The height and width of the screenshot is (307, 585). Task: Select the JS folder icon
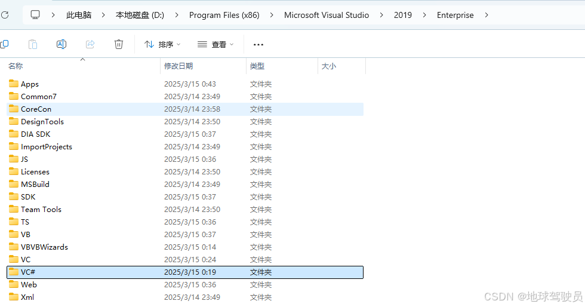pyautogui.click(x=14, y=159)
